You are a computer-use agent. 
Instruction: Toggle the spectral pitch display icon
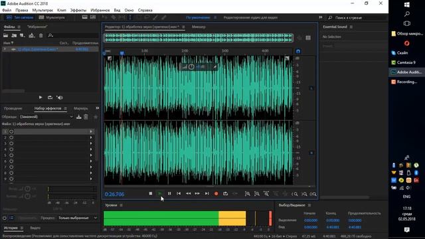[93, 17]
